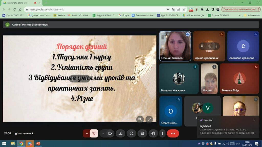Open more options on ирина крапивина's tile
This screenshot has height=147, width=262.
click(x=216, y=46)
